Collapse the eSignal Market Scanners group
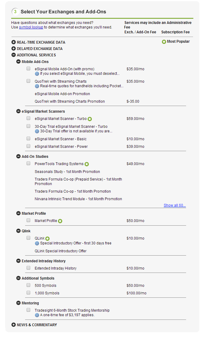203x338 pixels. point(18,111)
